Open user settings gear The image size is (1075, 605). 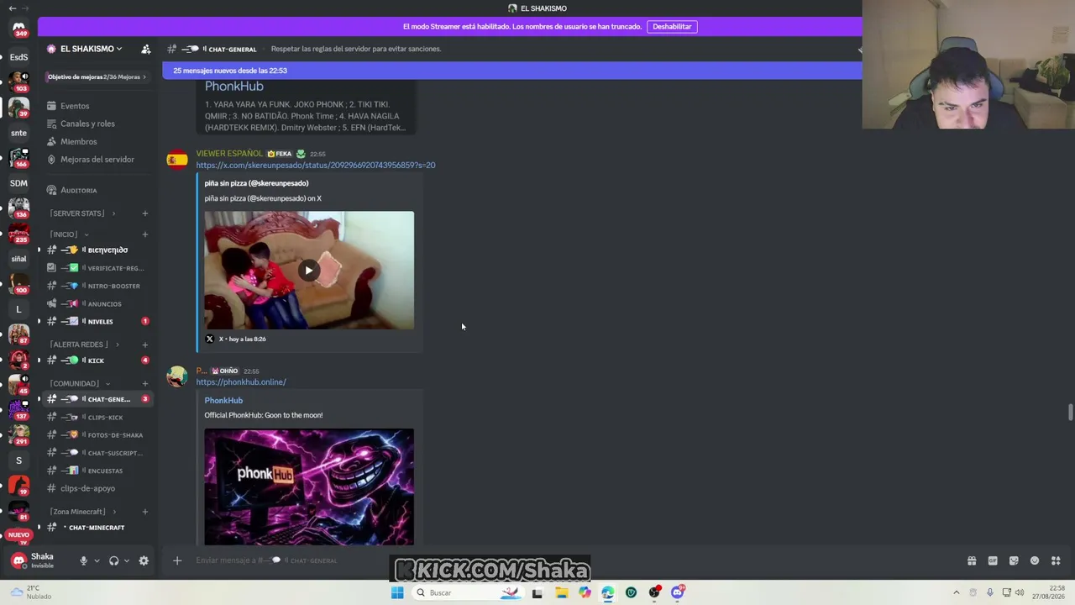click(144, 560)
